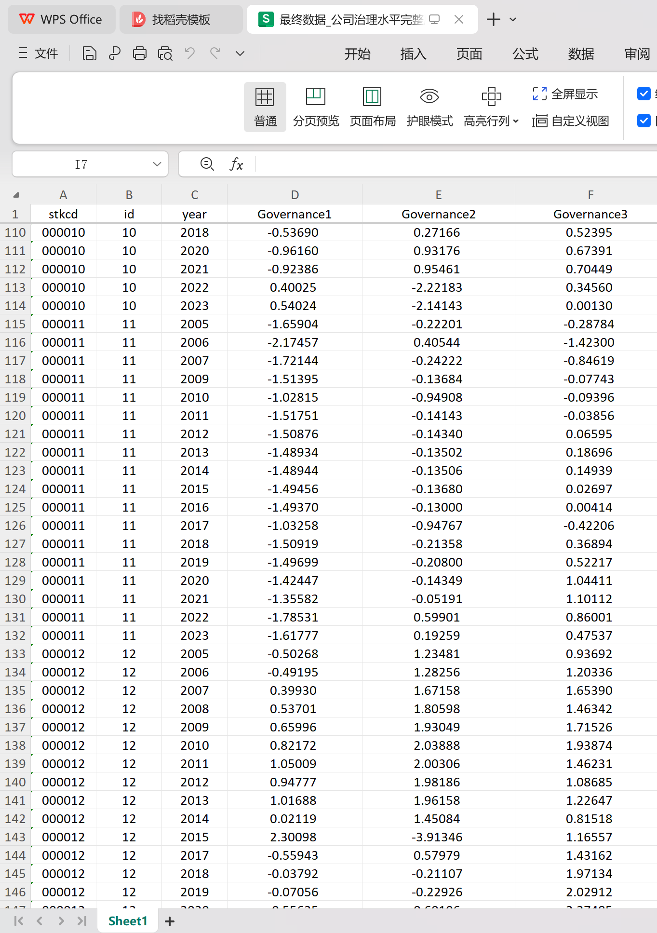Toggle the upper checkbox at ribbon right edge
The width and height of the screenshot is (657, 933).
pyautogui.click(x=644, y=94)
